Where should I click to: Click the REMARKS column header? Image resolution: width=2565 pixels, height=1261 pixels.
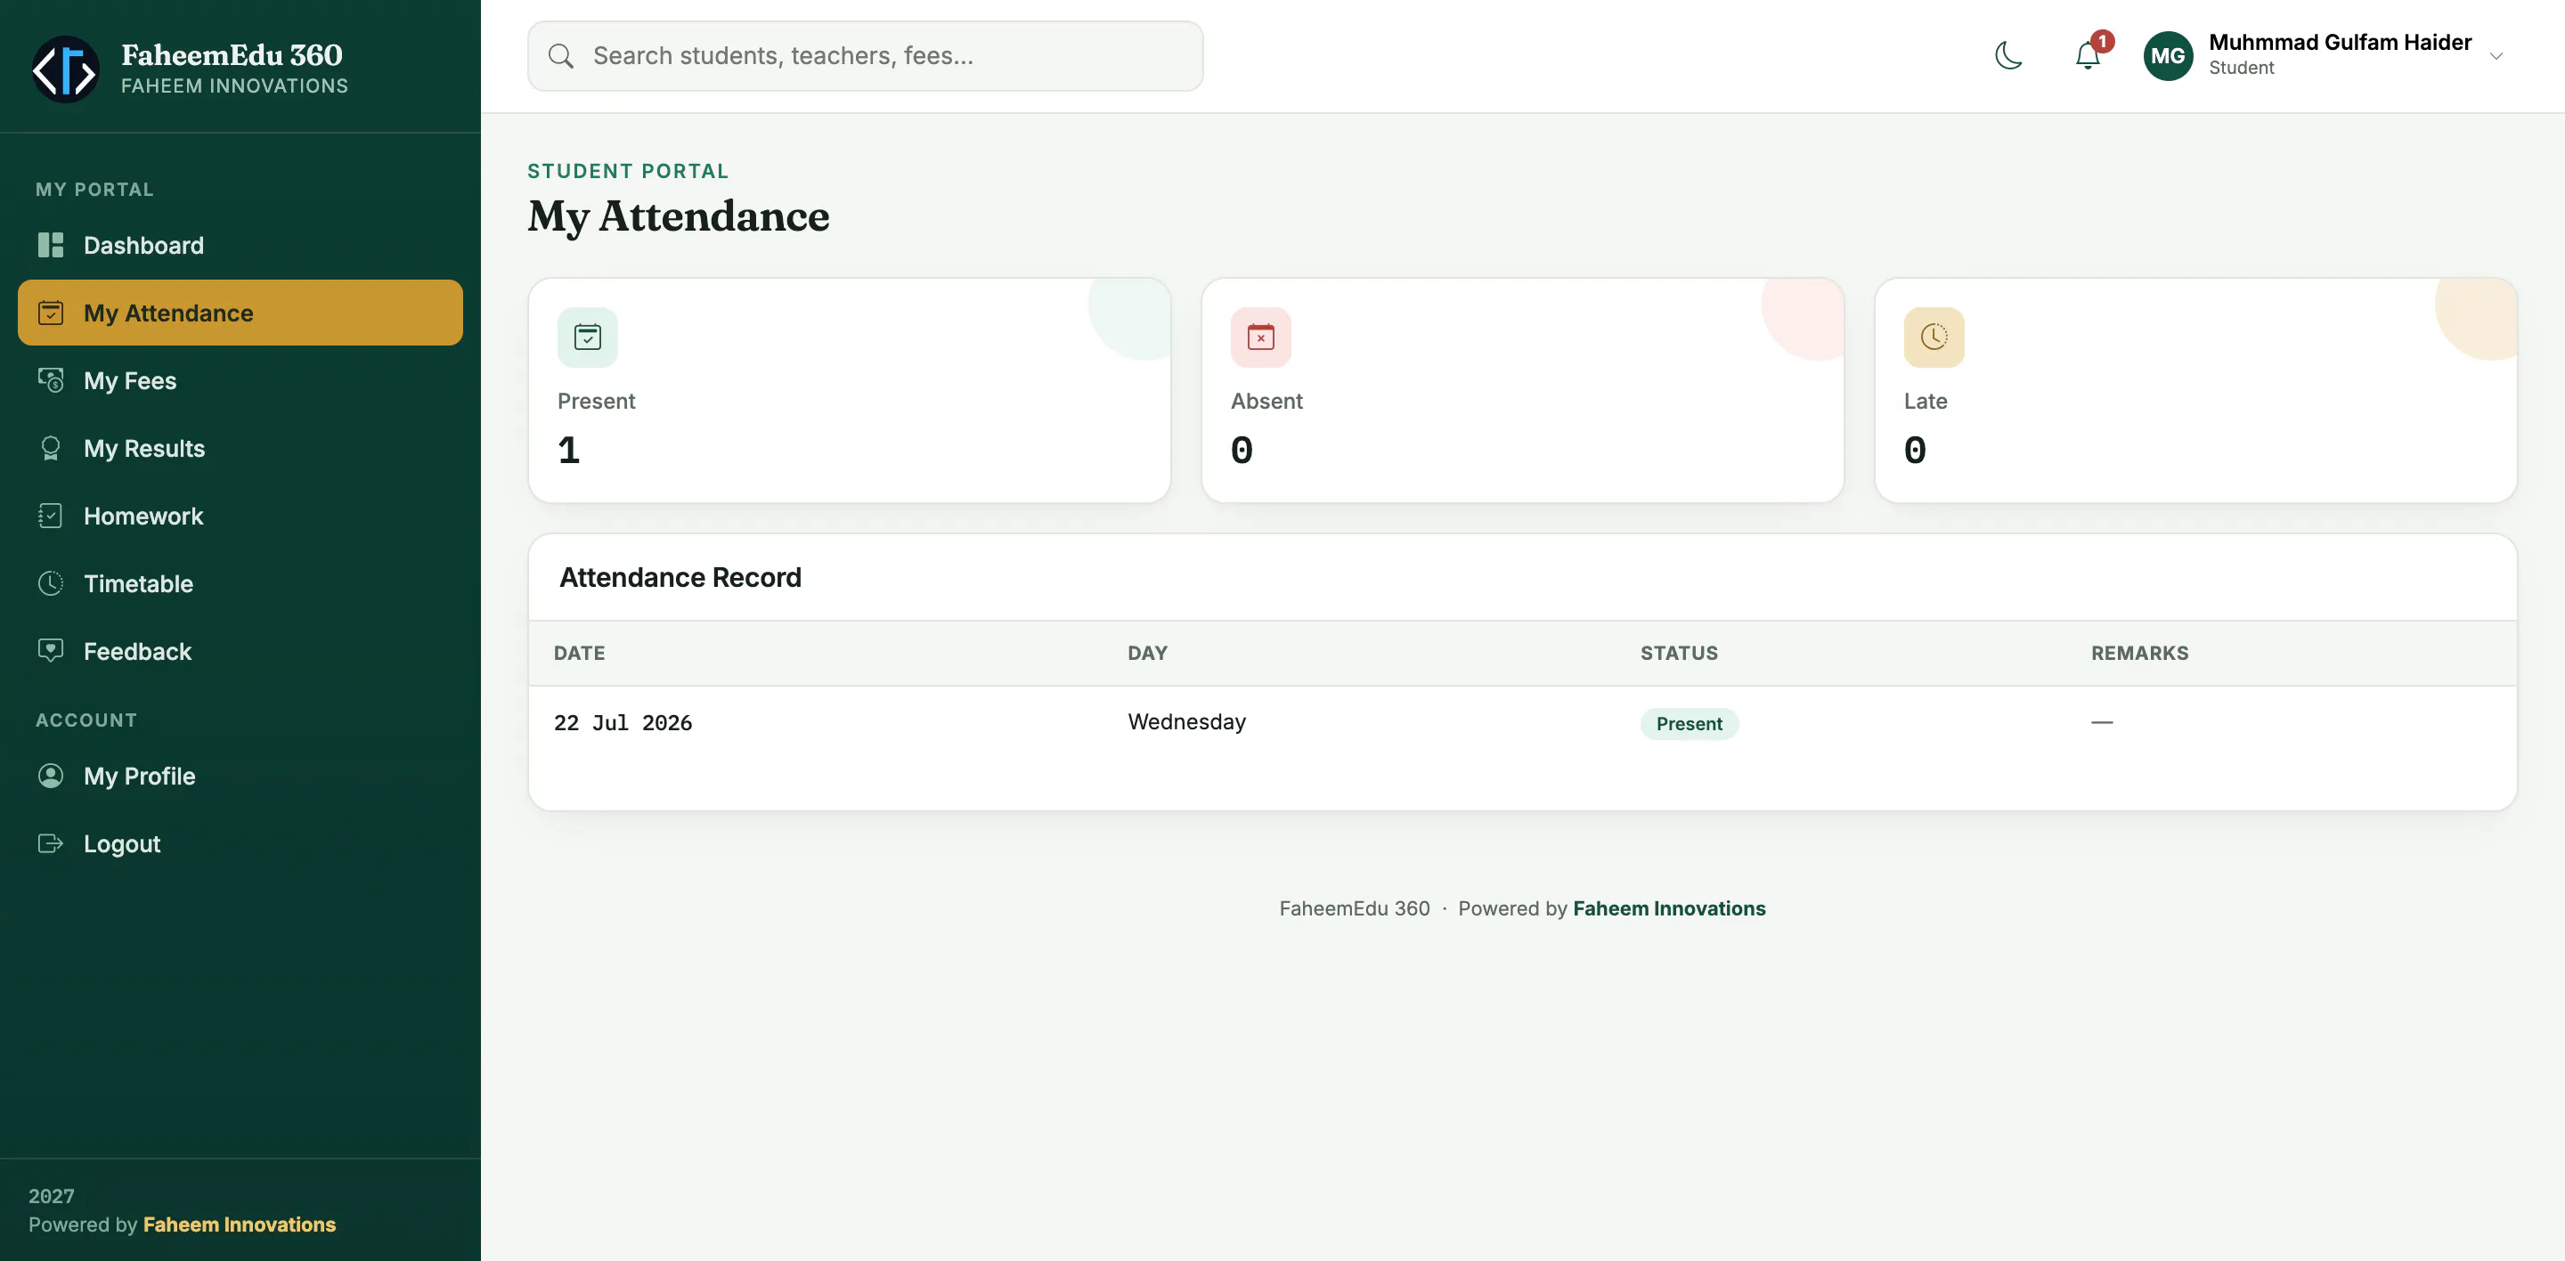(x=2140, y=653)
